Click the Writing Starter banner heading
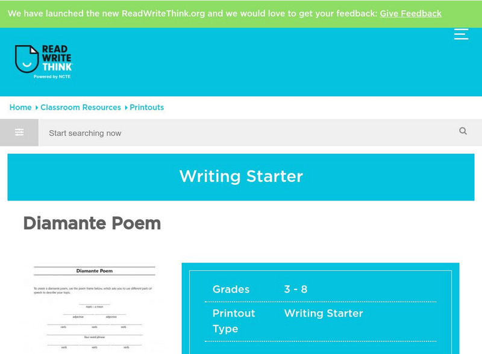This screenshot has width=482, height=354. coord(241,176)
